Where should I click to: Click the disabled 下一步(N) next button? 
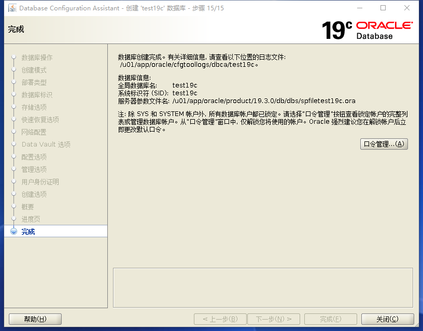274,319
